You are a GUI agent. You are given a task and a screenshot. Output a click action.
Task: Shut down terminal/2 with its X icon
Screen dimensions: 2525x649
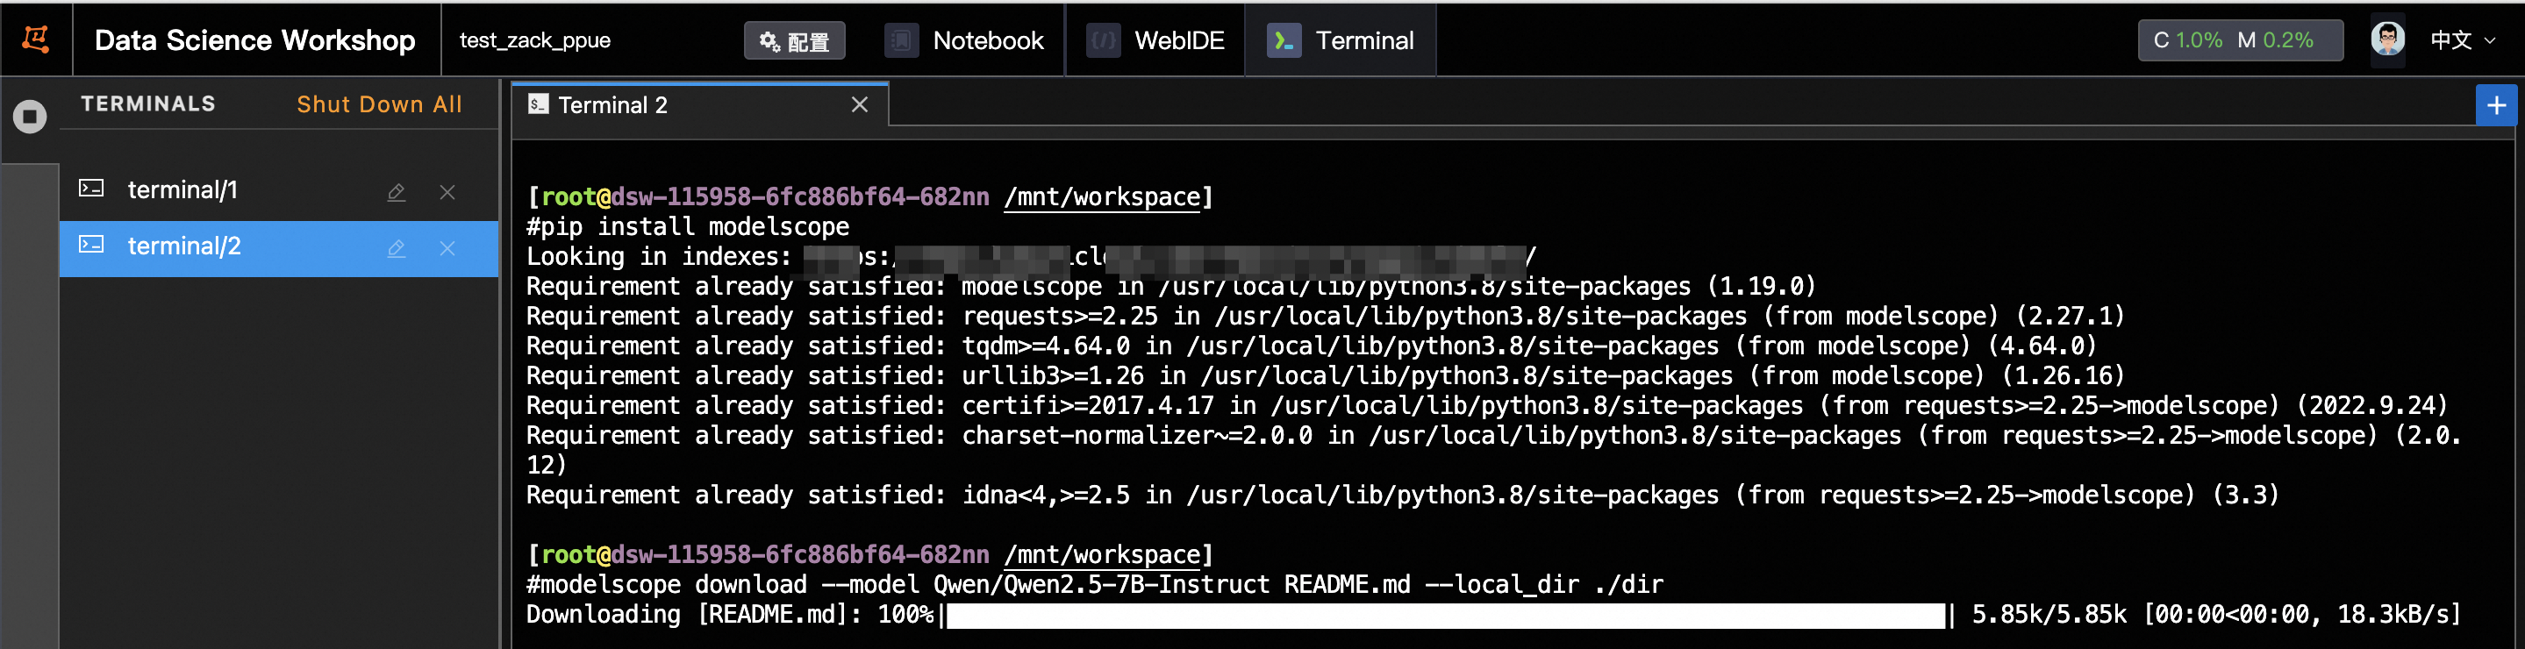click(x=447, y=248)
